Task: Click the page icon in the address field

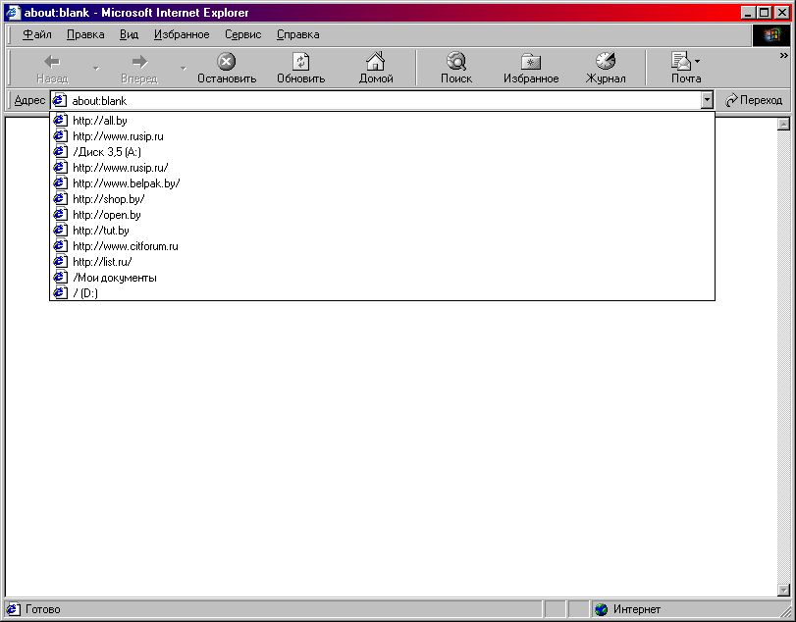Action: coord(60,100)
